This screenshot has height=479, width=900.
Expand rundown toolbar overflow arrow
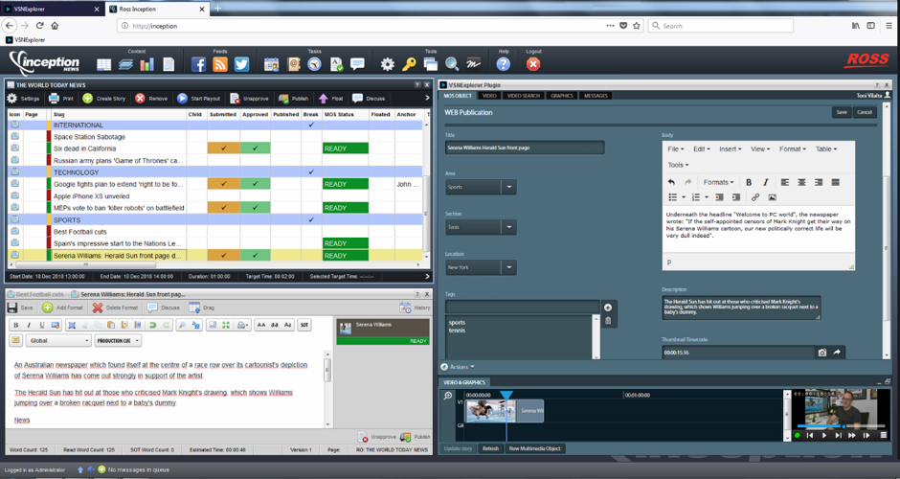[427, 99]
